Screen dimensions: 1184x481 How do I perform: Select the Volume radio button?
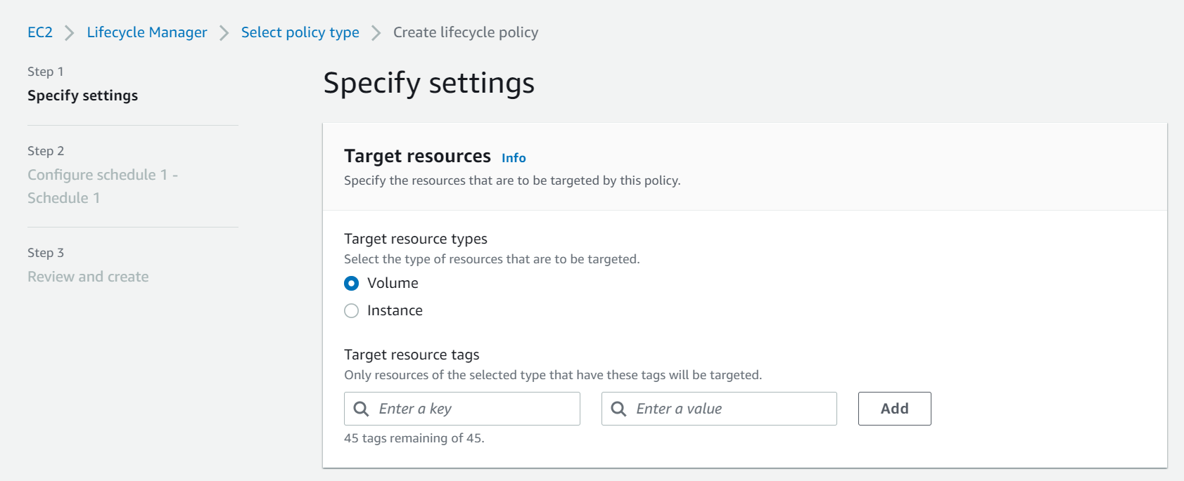coord(352,283)
